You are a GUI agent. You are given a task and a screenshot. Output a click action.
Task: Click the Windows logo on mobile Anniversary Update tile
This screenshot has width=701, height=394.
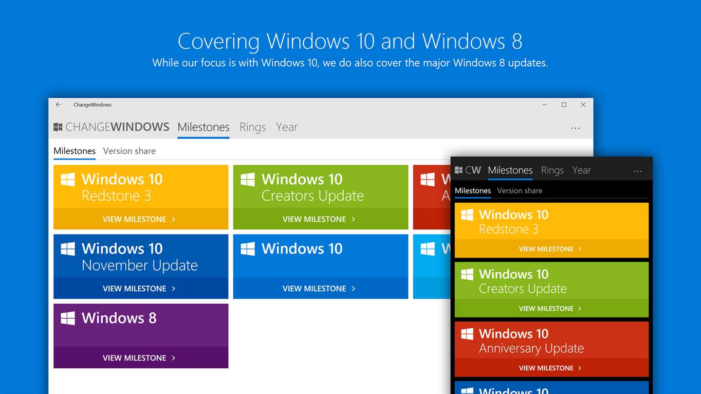coord(467,334)
